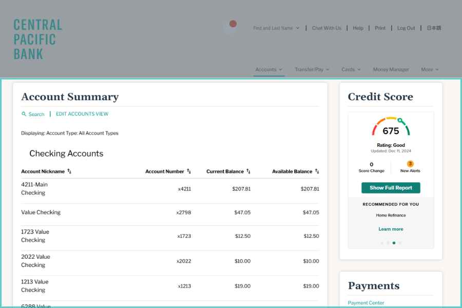Click the Log Out link
The height and width of the screenshot is (308, 462).
(x=406, y=28)
